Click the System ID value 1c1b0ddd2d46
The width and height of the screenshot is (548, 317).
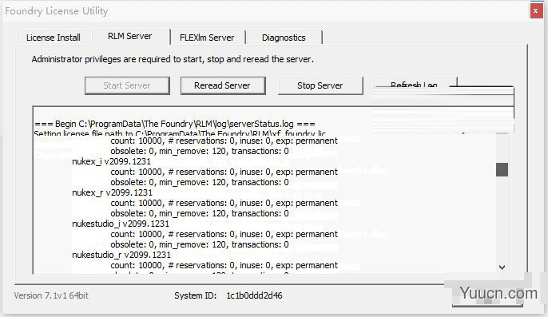[x=254, y=295]
